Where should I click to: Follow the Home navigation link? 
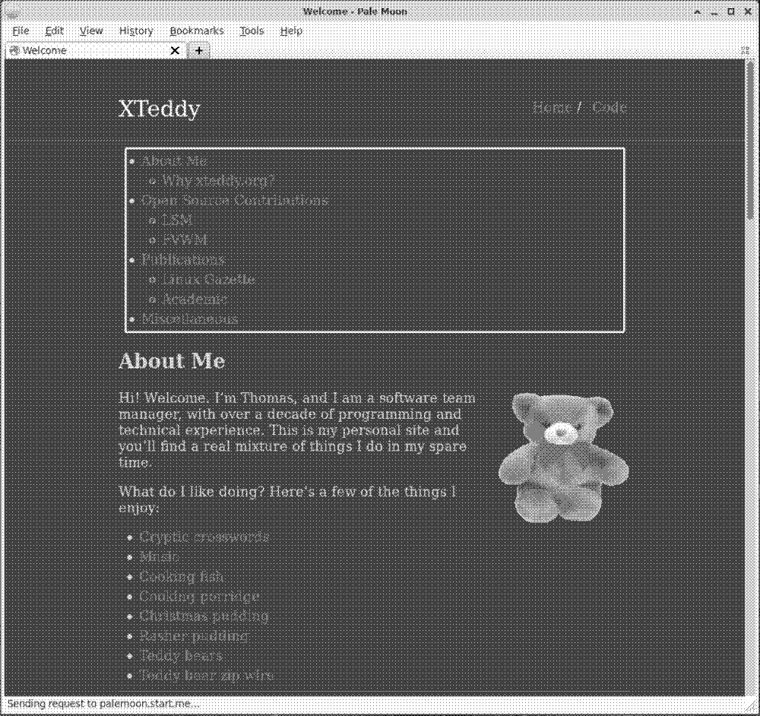[x=551, y=107]
